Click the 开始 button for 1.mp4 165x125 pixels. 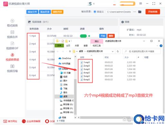pyautogui.click(x=103, y=36)
